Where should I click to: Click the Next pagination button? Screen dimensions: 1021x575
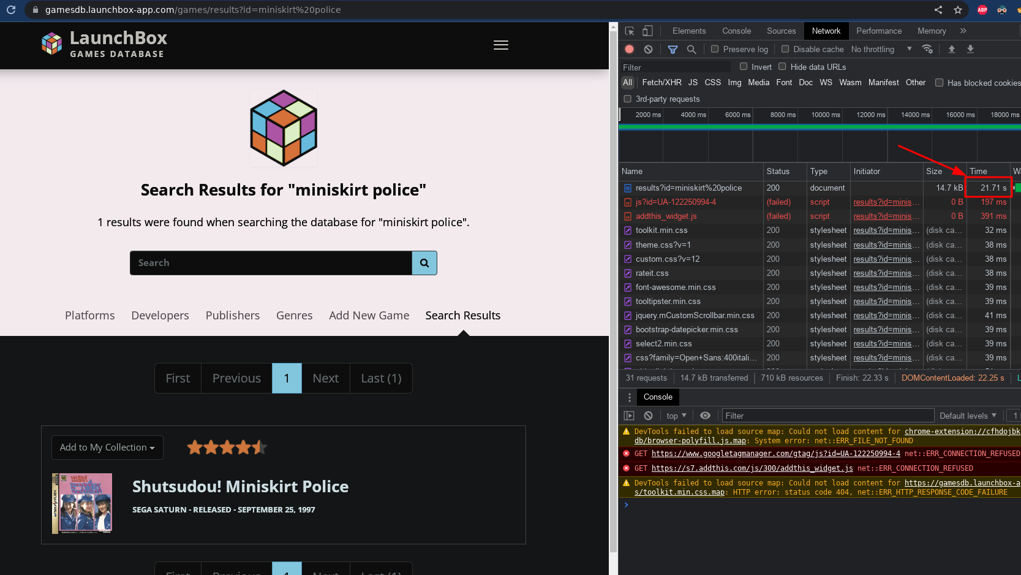326,378
